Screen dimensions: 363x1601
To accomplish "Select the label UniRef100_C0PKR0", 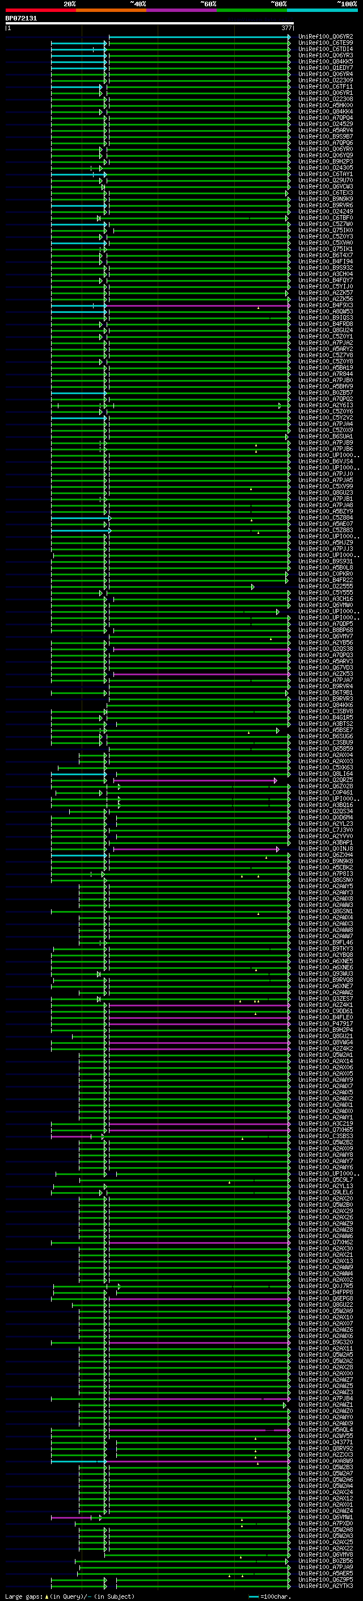I will tap(325, 574).
